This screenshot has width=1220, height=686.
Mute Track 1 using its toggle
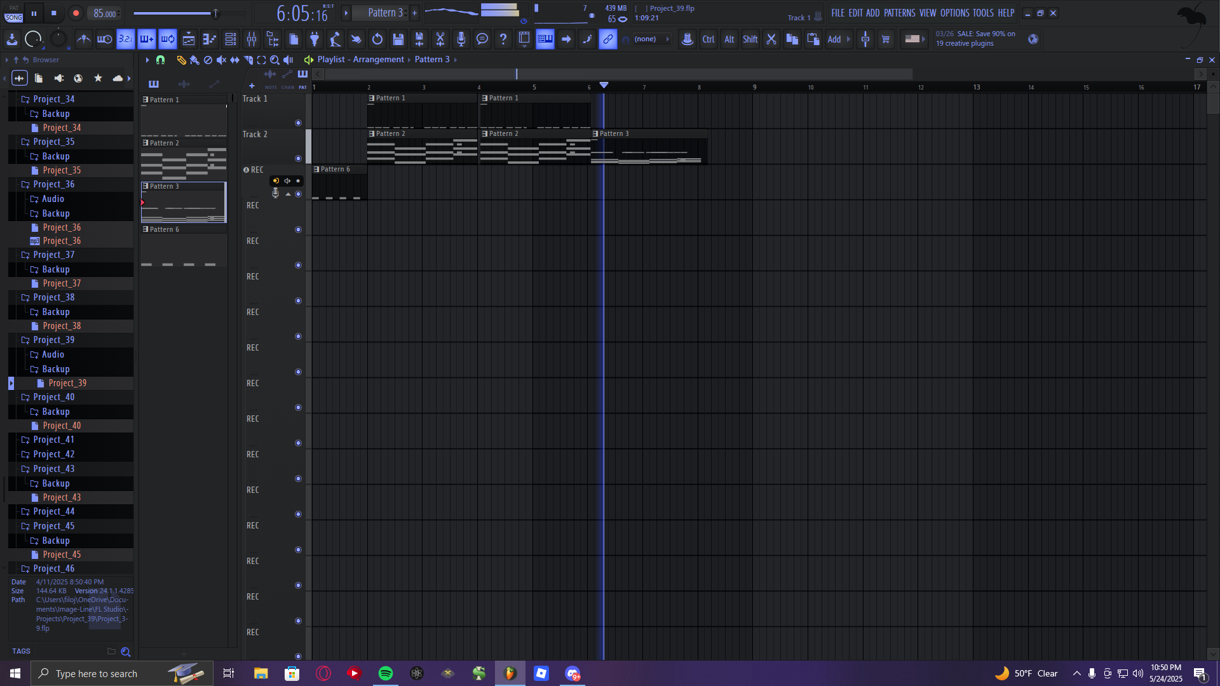(x=298, y=123)
